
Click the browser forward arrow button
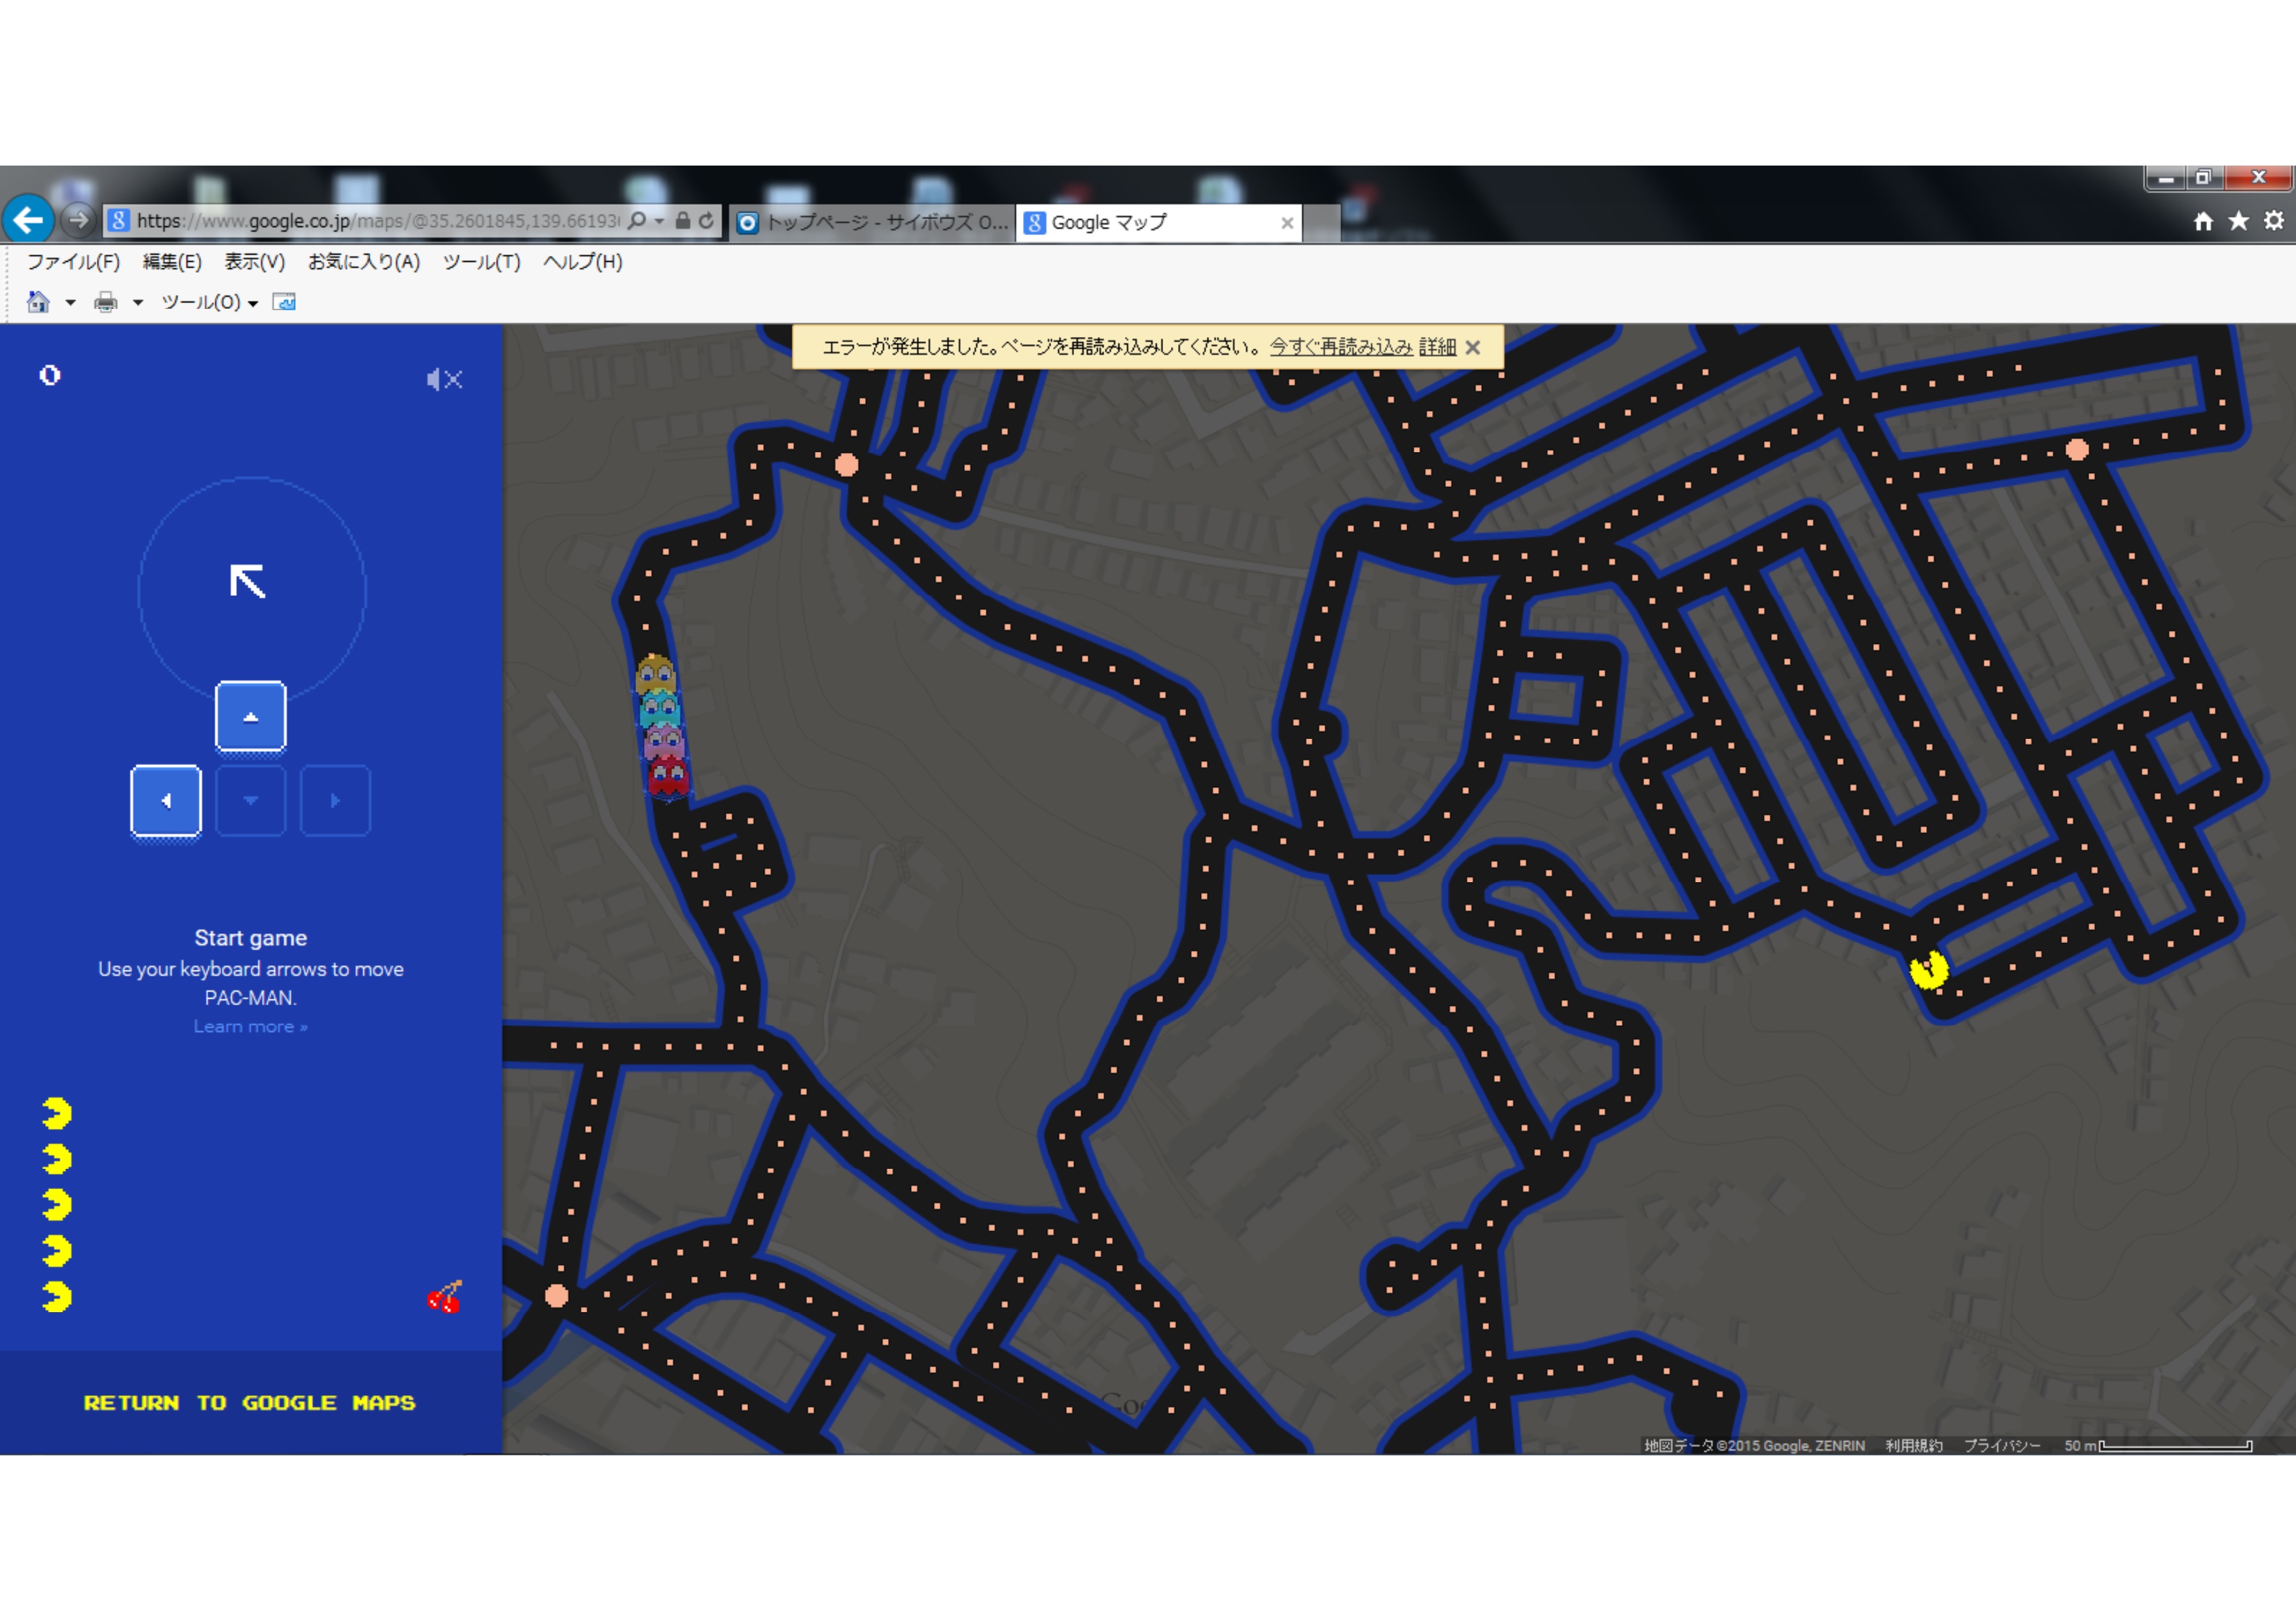tap(78, 219)
